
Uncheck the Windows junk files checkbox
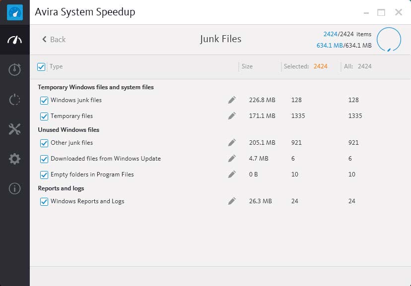coord(44,101)
